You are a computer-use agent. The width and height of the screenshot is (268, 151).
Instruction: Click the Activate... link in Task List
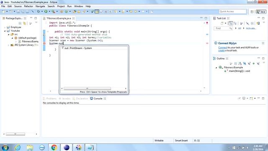pyautogui.click(x=251, y=29)
